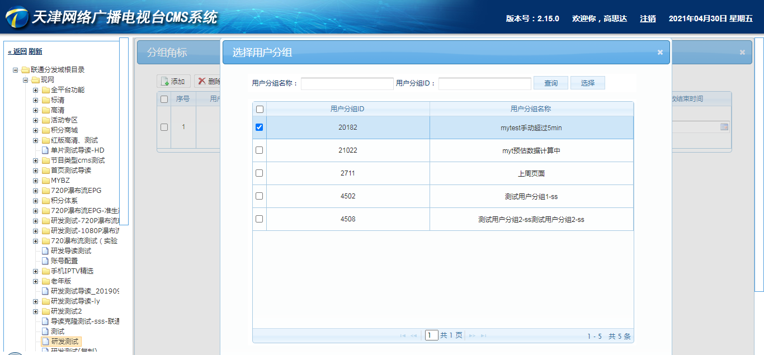The height and width of the screenshot is (355, 764).
Task: Go to next page using the pager icon
Action: (x=472, y=335)
